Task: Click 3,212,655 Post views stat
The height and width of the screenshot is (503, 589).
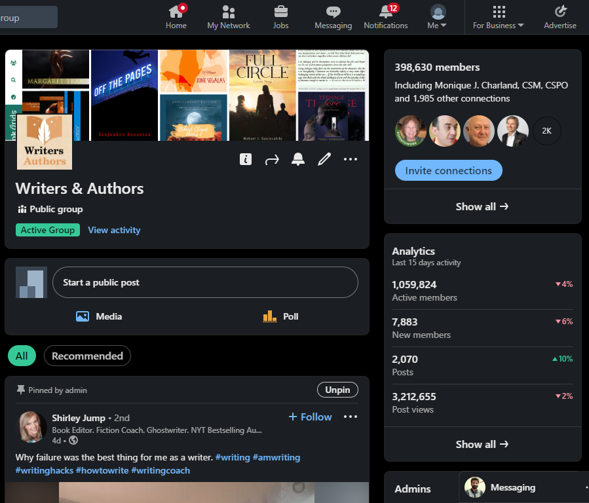Action: (482, 403)
